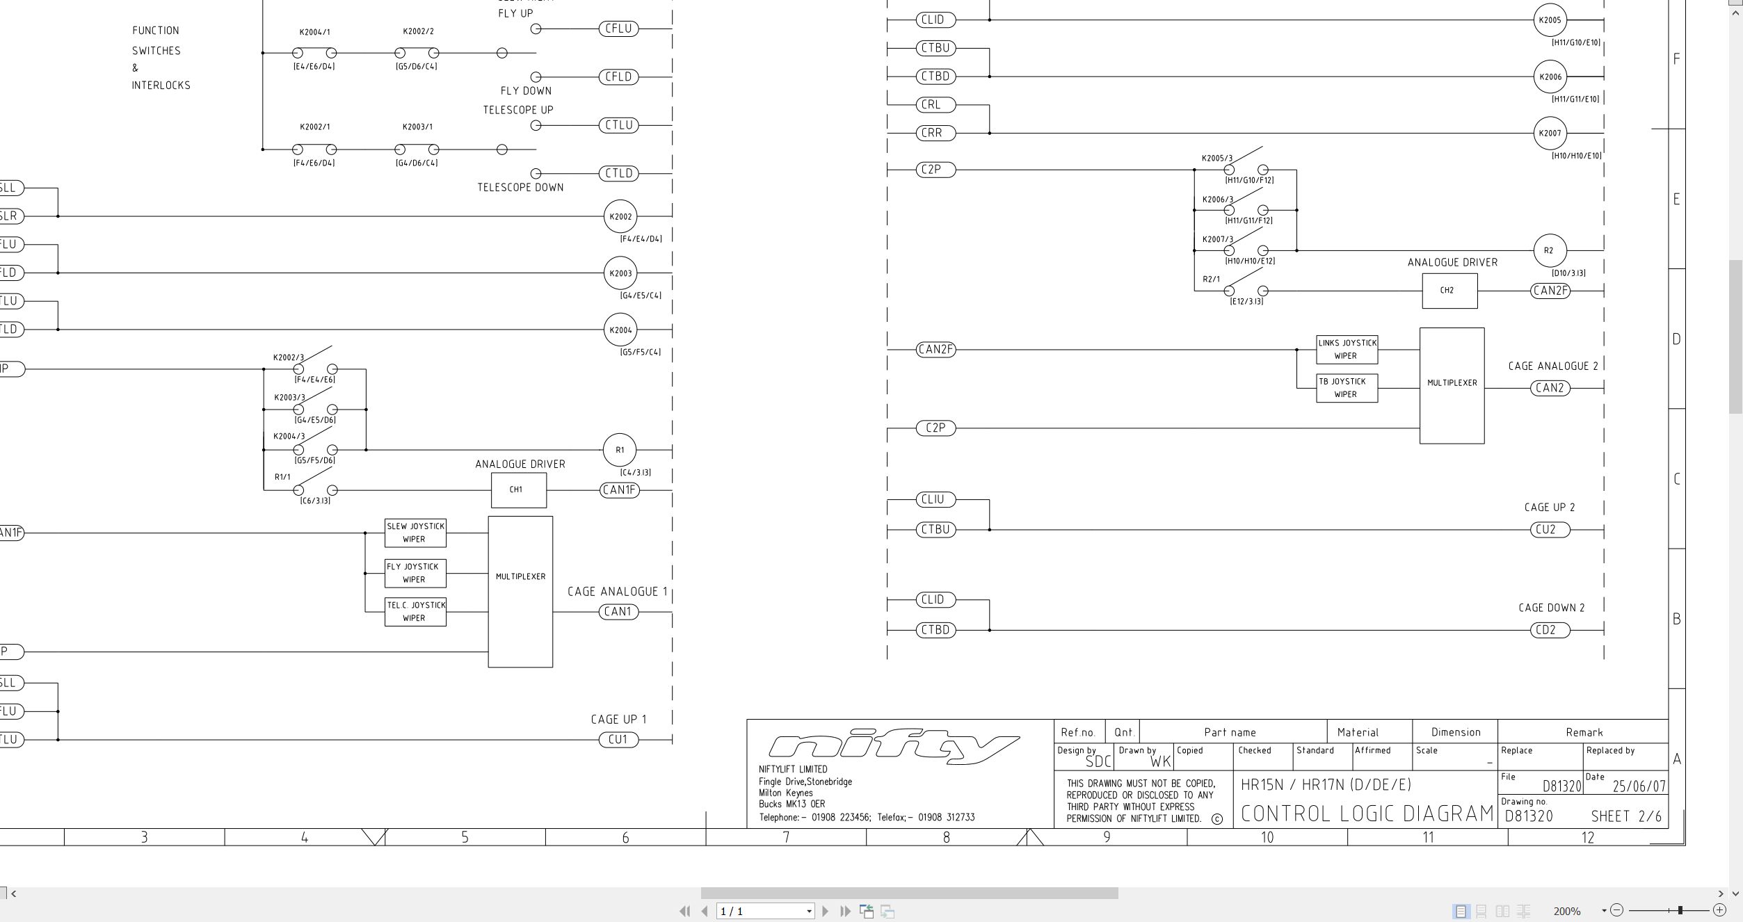This screenshot has height=922, width=1743.
Task: Switch to continuous page view
Action: click(x=1481, y=911)
